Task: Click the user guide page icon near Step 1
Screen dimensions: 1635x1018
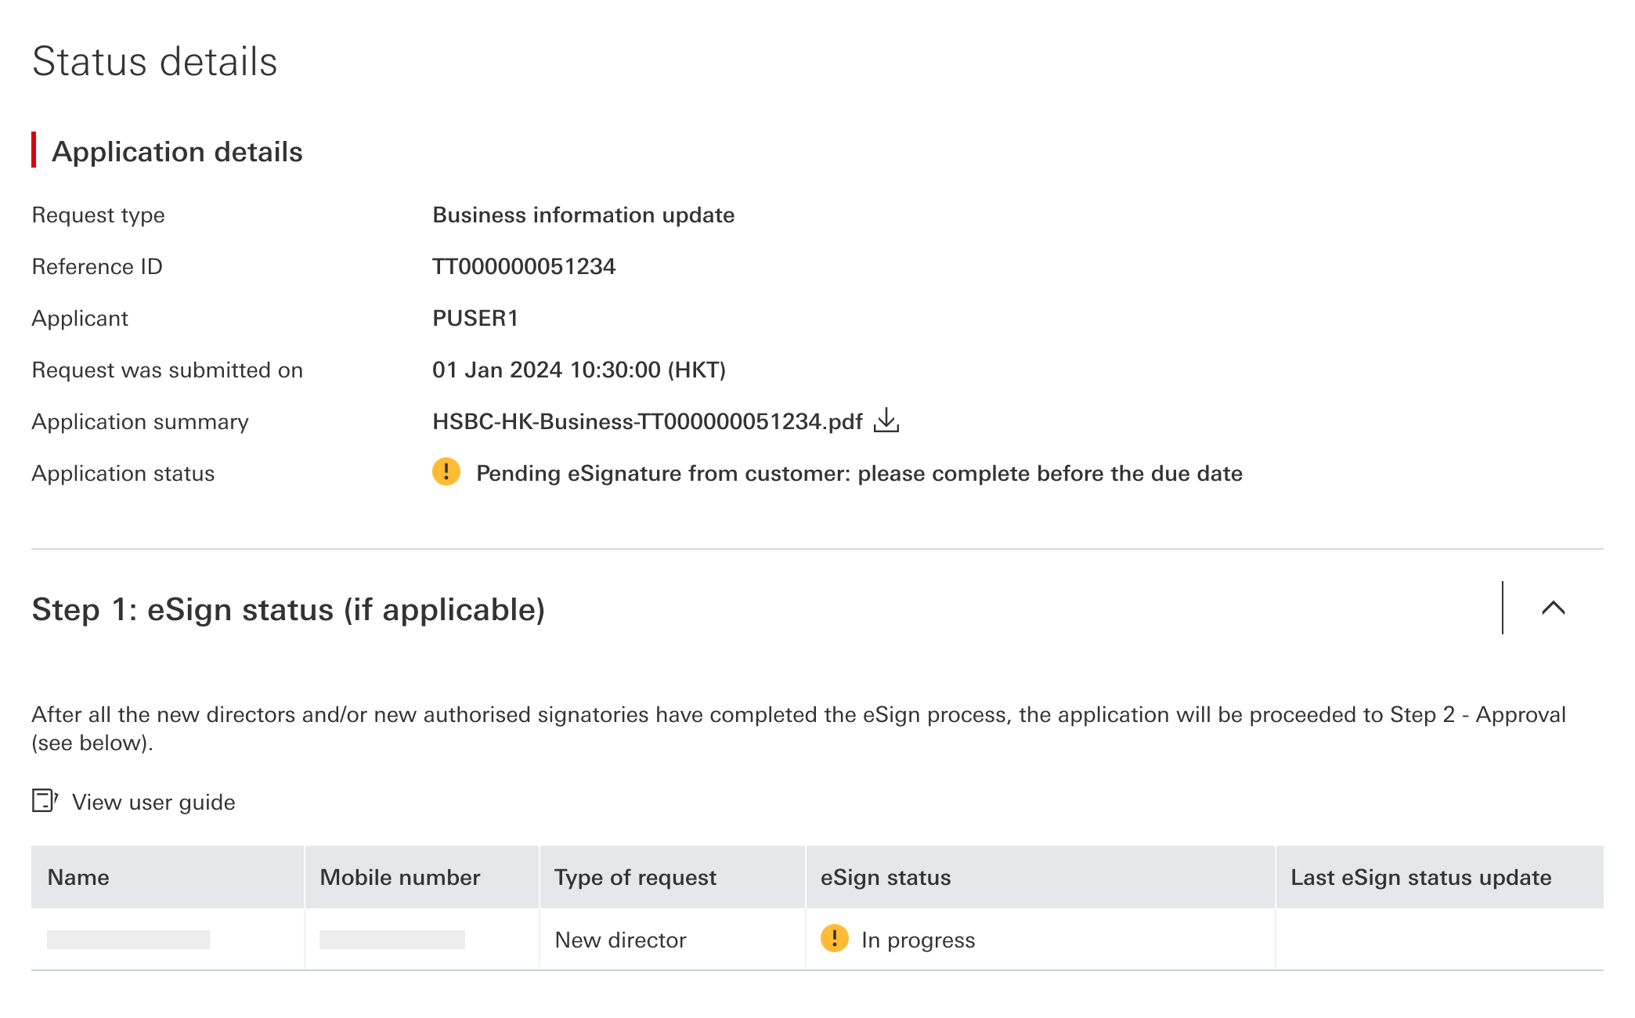Action: point(45,801)
